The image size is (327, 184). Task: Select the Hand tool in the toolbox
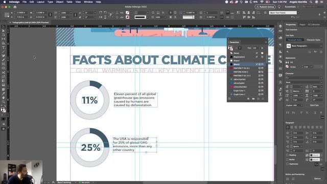pos(4,98)
